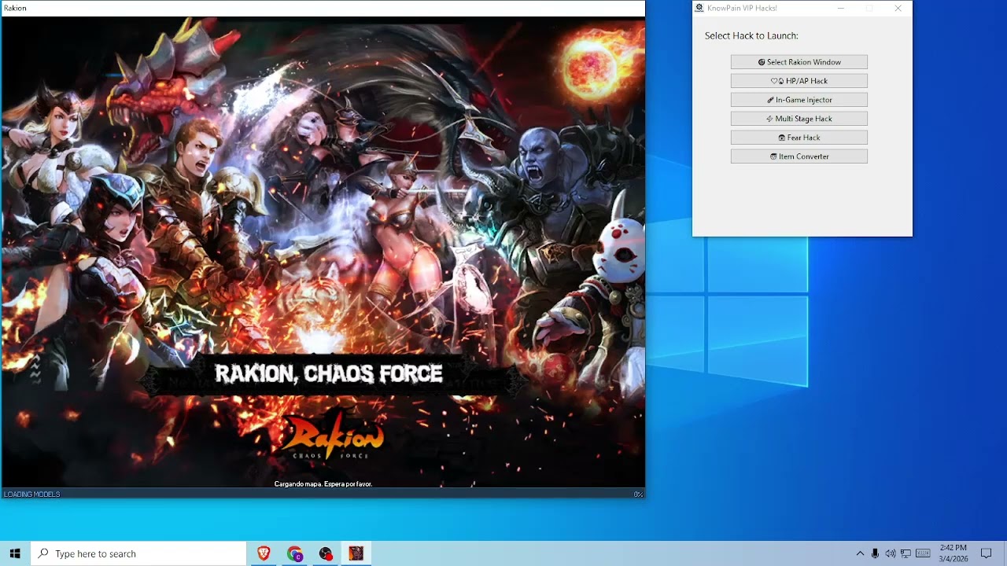Open Brave browser from the taskbar
The image size is (1007, 566).
point(264,553)
